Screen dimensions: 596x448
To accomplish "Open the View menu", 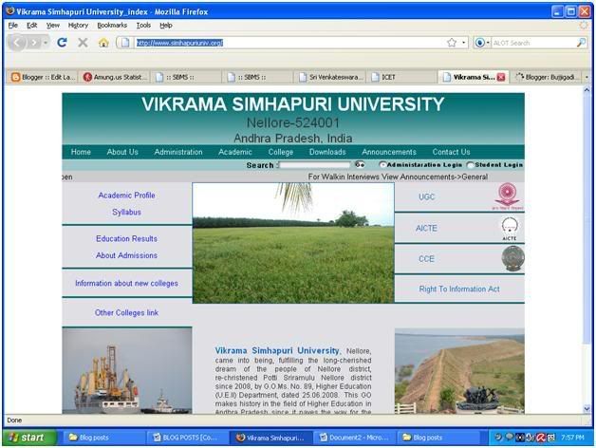I will coord(53,26).
